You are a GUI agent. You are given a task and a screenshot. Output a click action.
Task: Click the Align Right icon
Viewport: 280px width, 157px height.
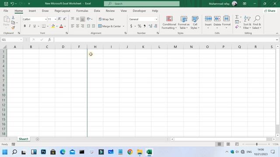[x=83, y=26]
